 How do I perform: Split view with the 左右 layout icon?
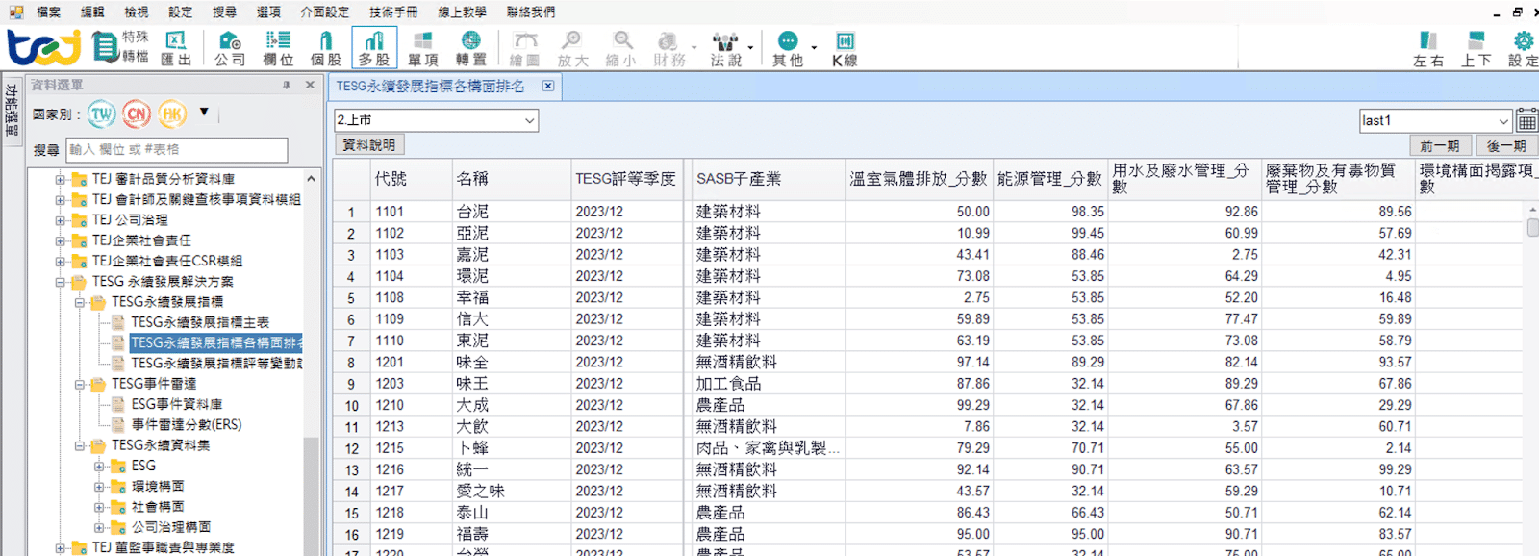click(x=1428, y=47)
